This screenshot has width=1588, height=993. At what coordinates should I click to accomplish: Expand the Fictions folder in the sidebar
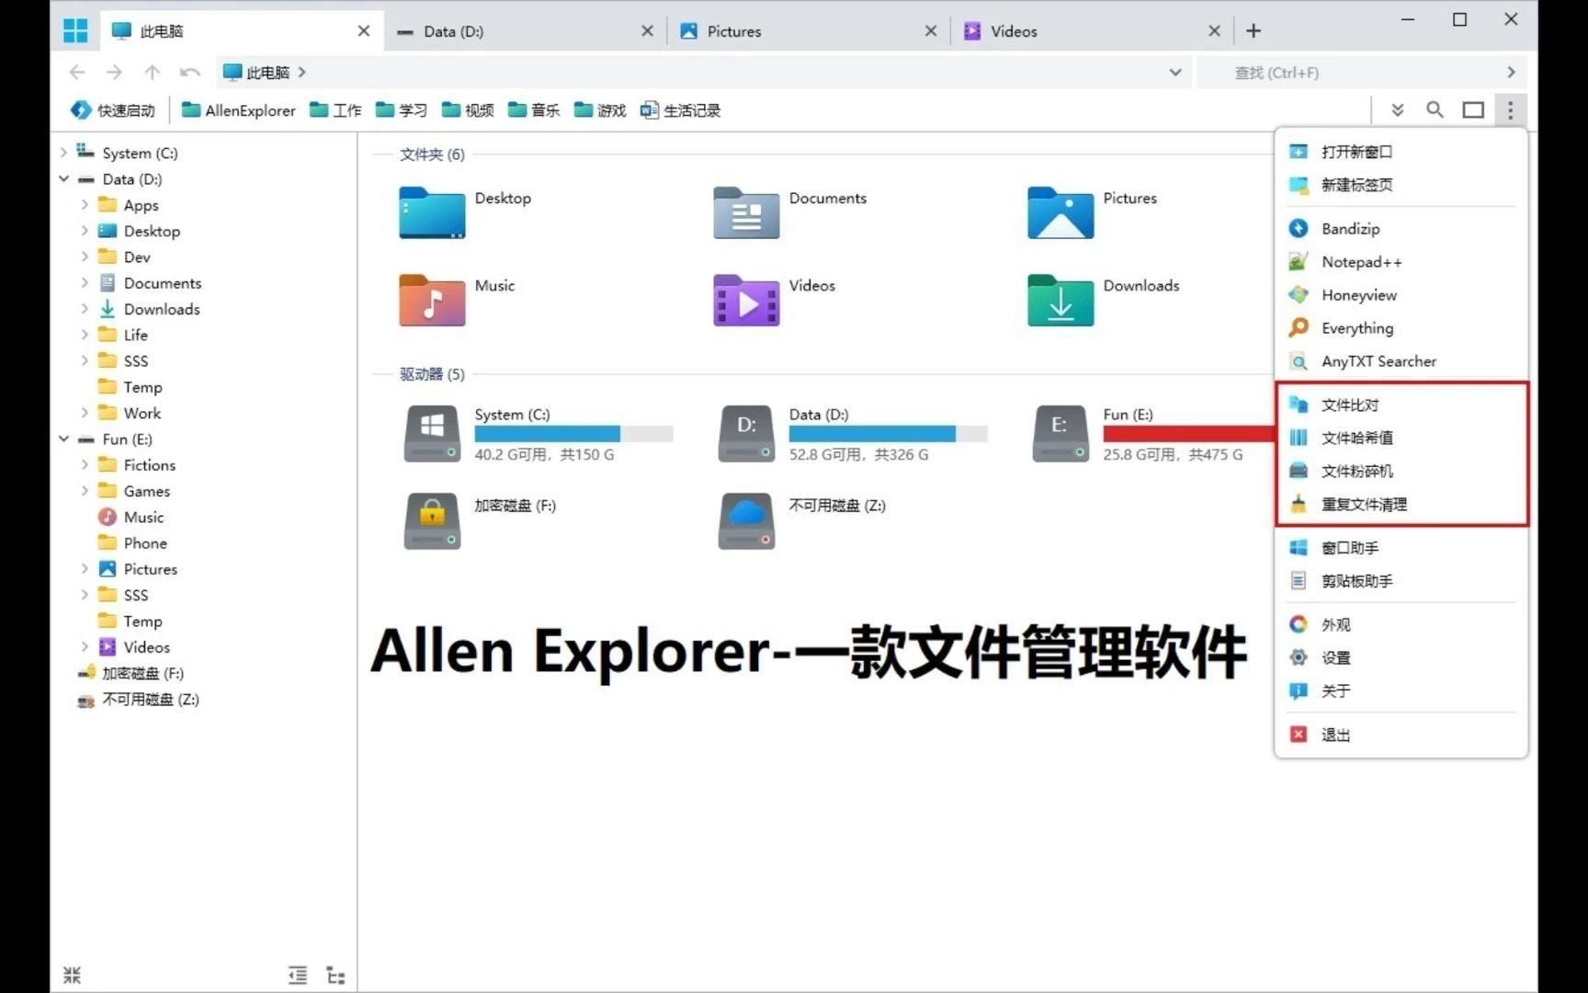[84, 464]
